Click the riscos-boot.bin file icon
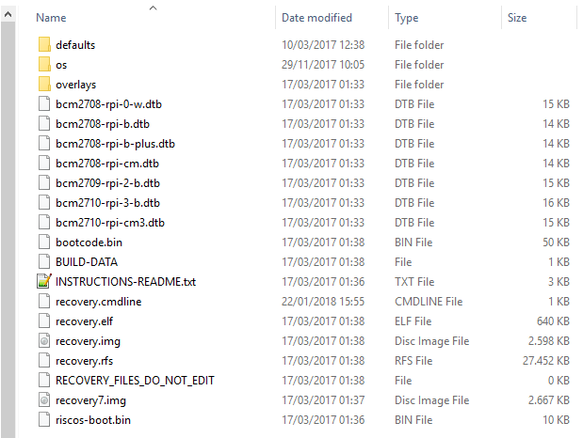 (44, 420)
